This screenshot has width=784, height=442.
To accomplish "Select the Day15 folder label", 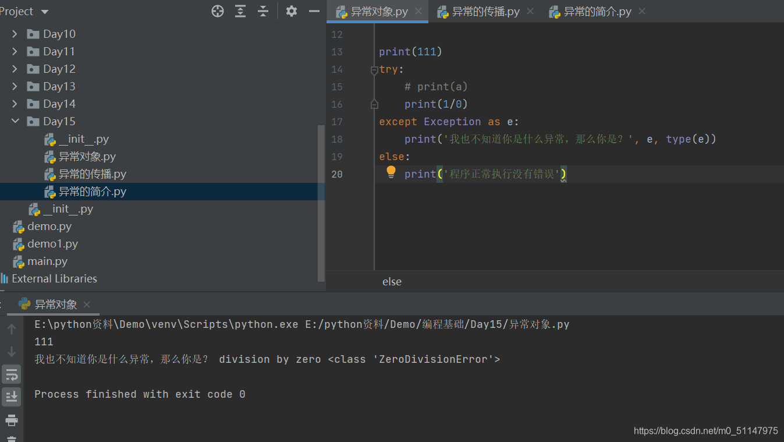I will pyautogui.click(x=59, y=121).
